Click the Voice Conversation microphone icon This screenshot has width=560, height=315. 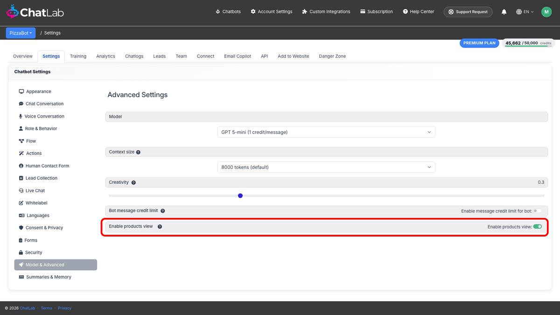[x=21, y=116]
